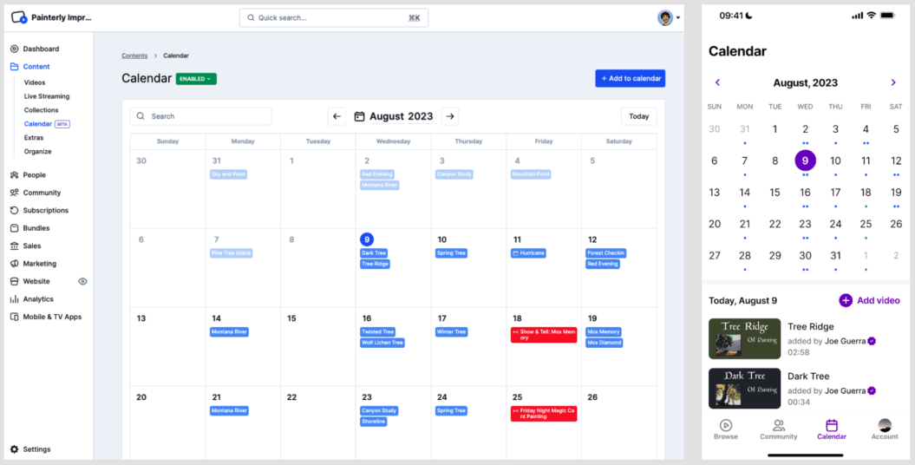
Task: Open the Subscriptions sidebar icon
Action: pos(15,211)
